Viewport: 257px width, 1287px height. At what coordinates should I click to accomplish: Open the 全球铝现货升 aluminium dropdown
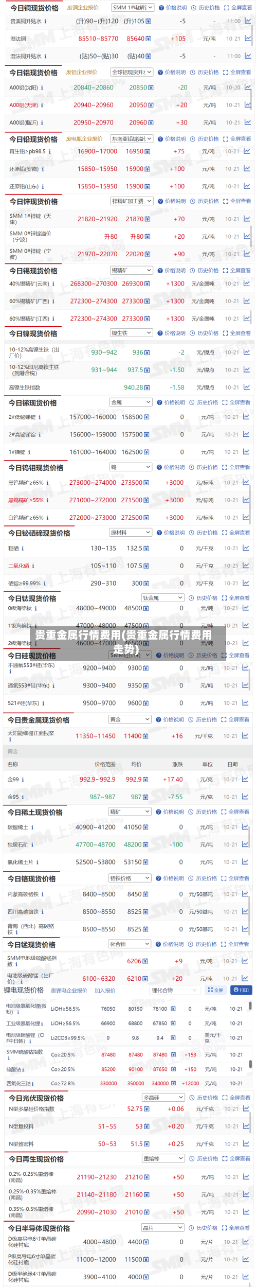click(x=132, y=73)
